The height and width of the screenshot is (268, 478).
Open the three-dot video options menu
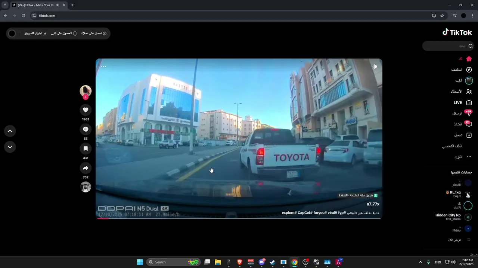(x=103, y=67)
